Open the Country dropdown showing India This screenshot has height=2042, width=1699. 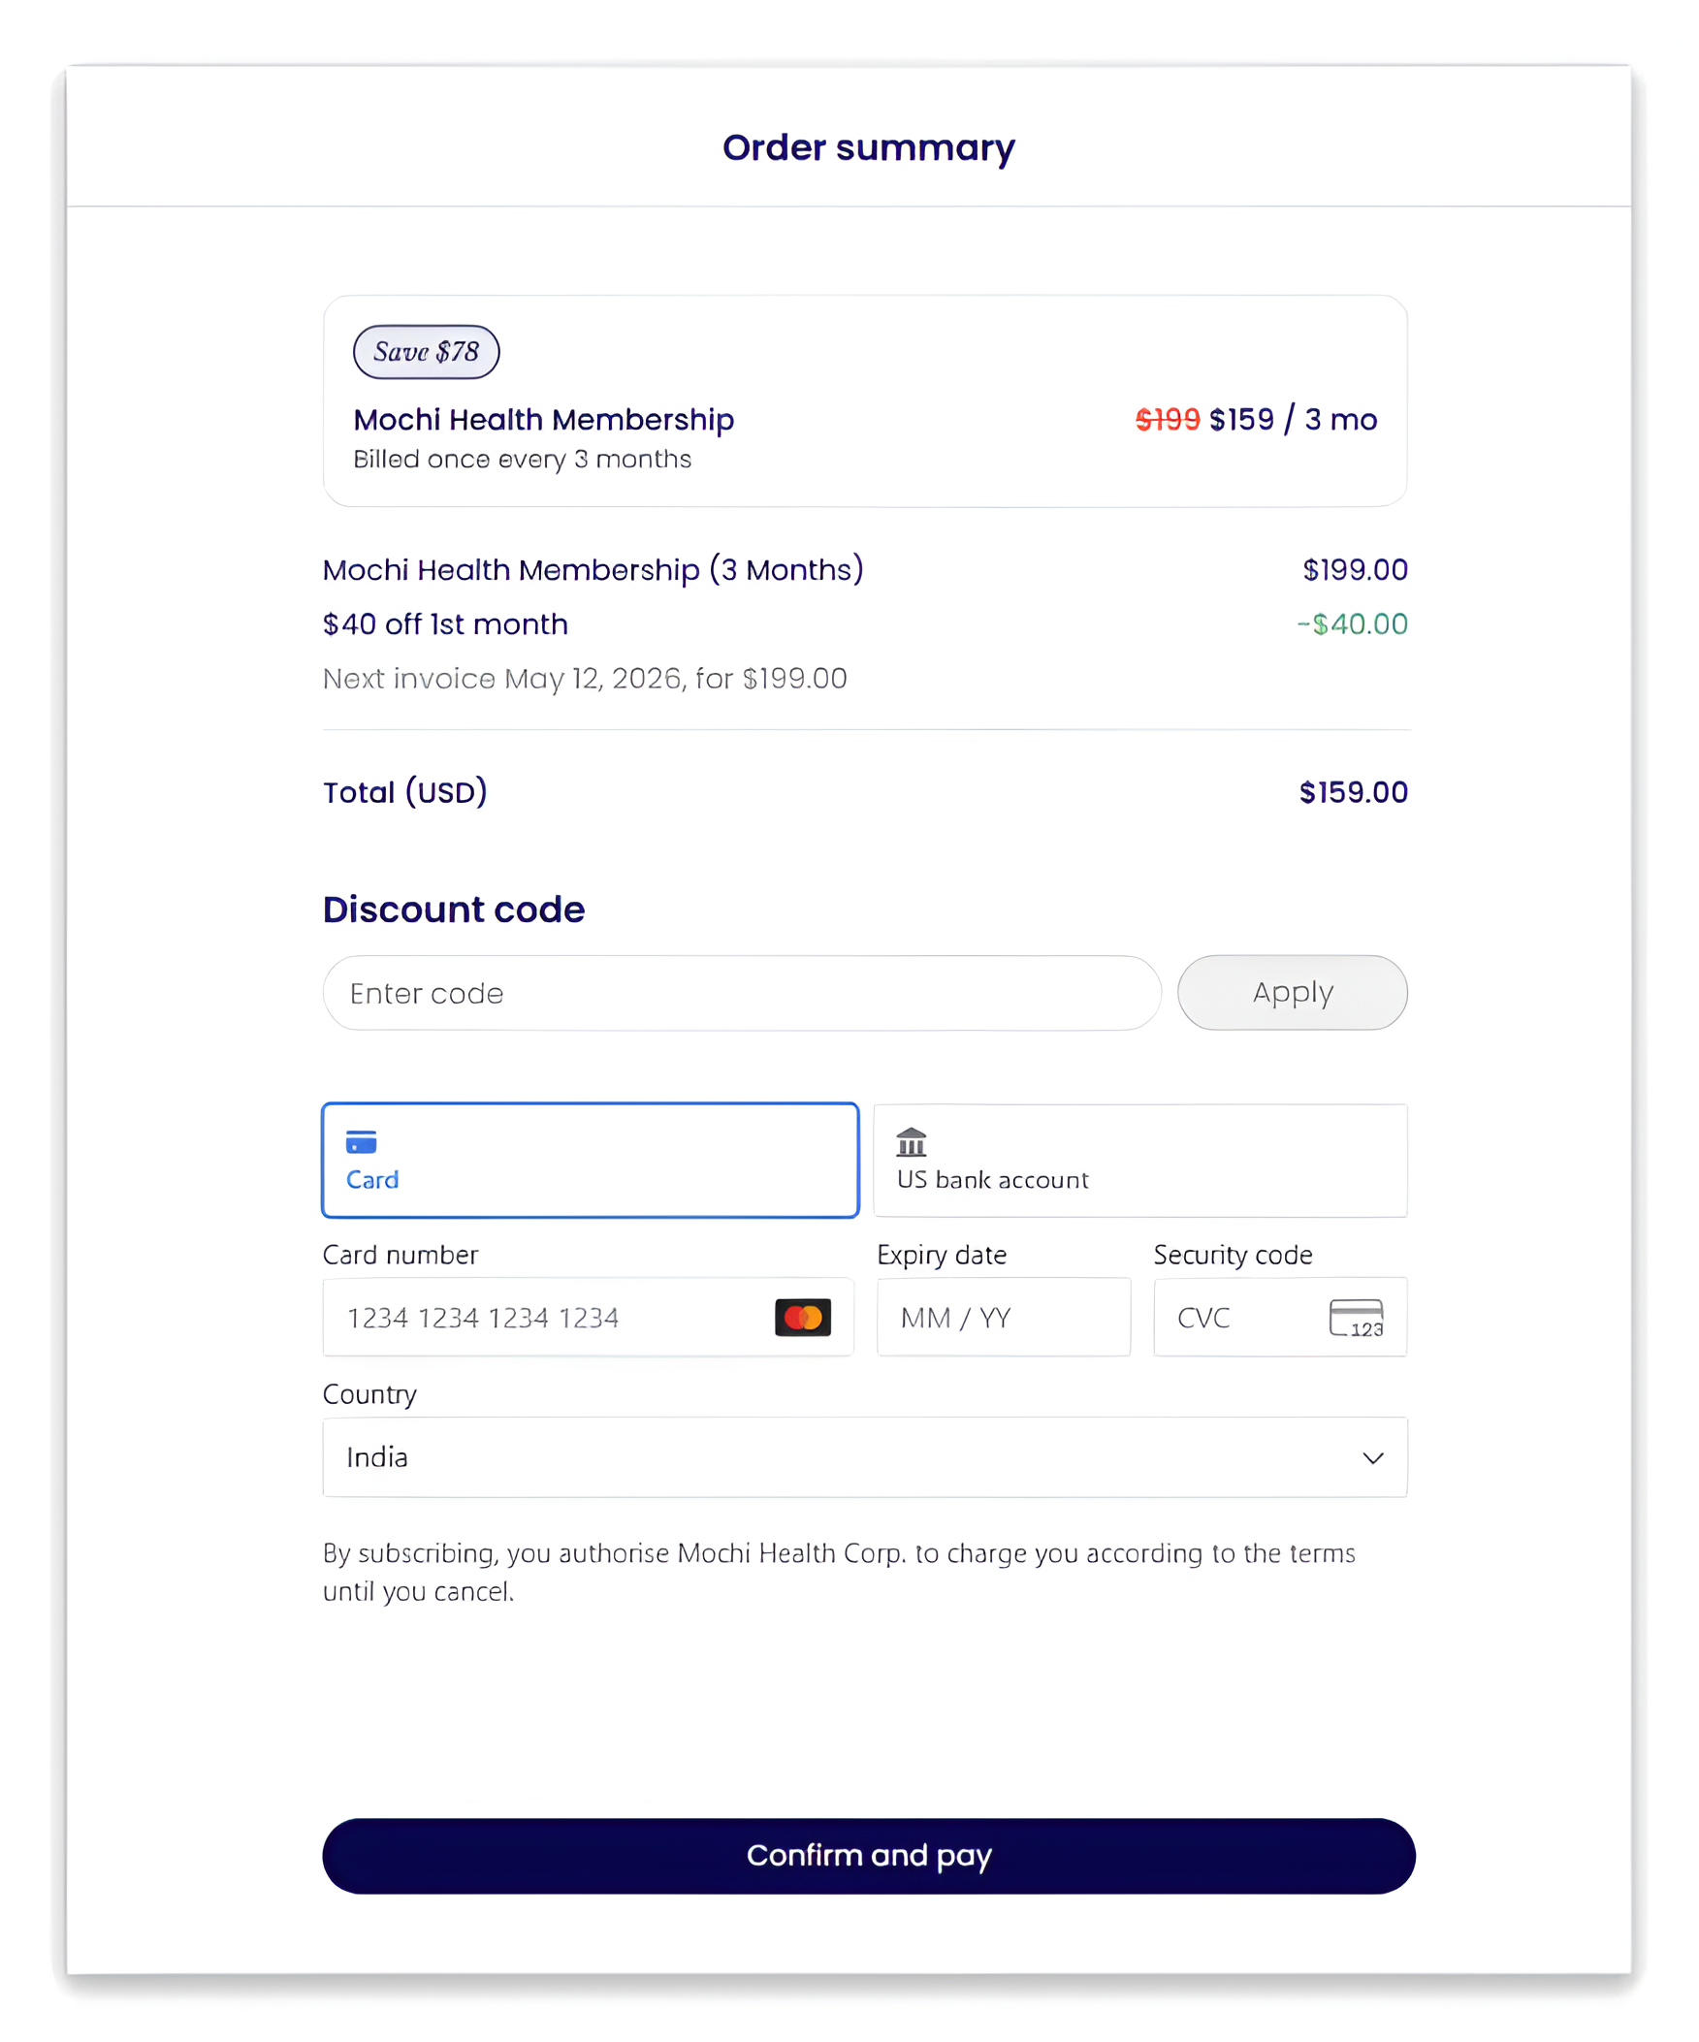coord(866,1457)
